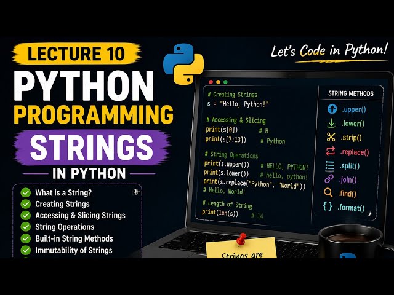
Task: Click the IN PYTHON subtitle
Action: pos(89,173)
